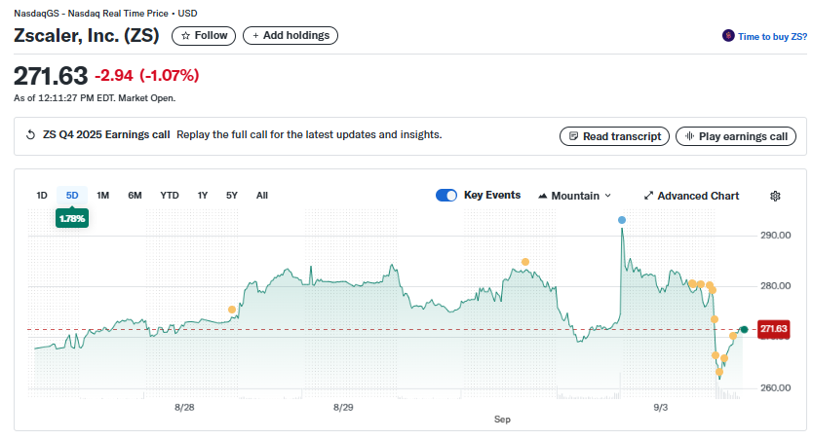The width and height of the screenshot is (813, 440).
Task: Select the YTD time range
Action: point(170,195)
